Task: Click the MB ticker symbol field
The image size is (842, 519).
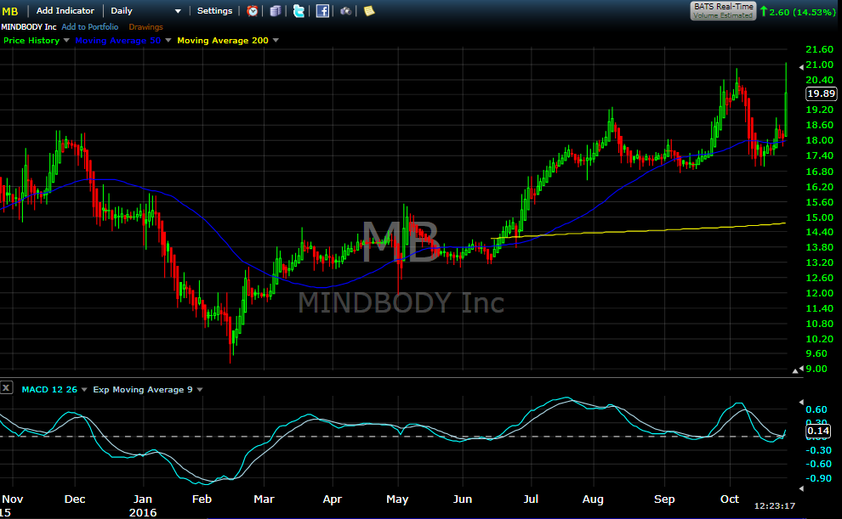Action: click(x=10, y=11)
